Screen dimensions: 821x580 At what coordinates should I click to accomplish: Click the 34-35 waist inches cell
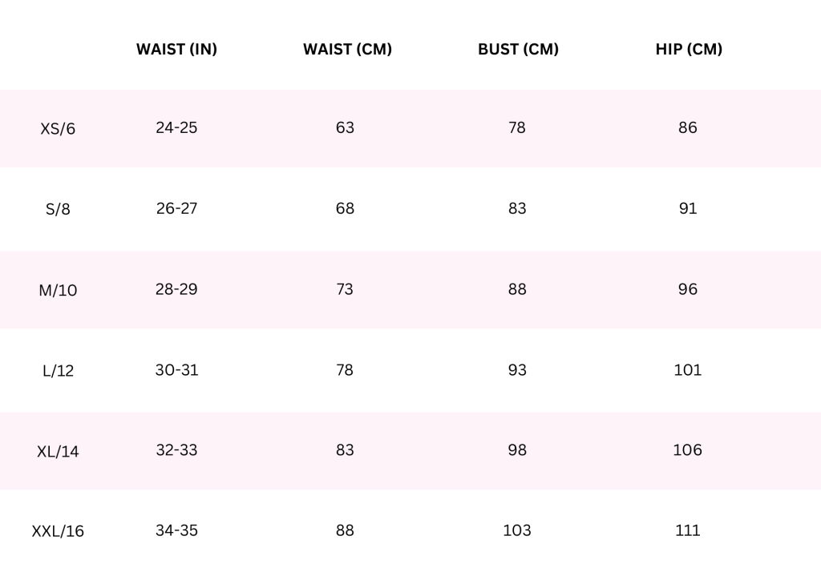(x=176, y=530)
